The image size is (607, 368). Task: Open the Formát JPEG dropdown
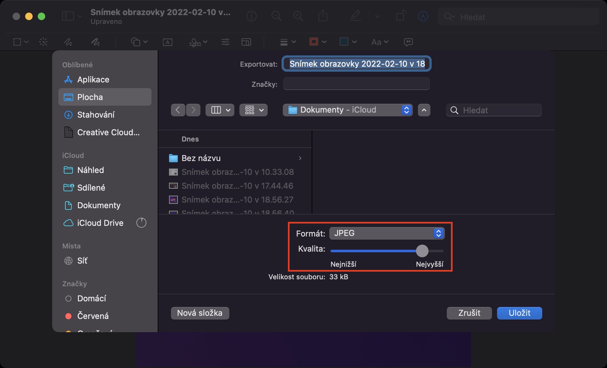click(387, 233)
